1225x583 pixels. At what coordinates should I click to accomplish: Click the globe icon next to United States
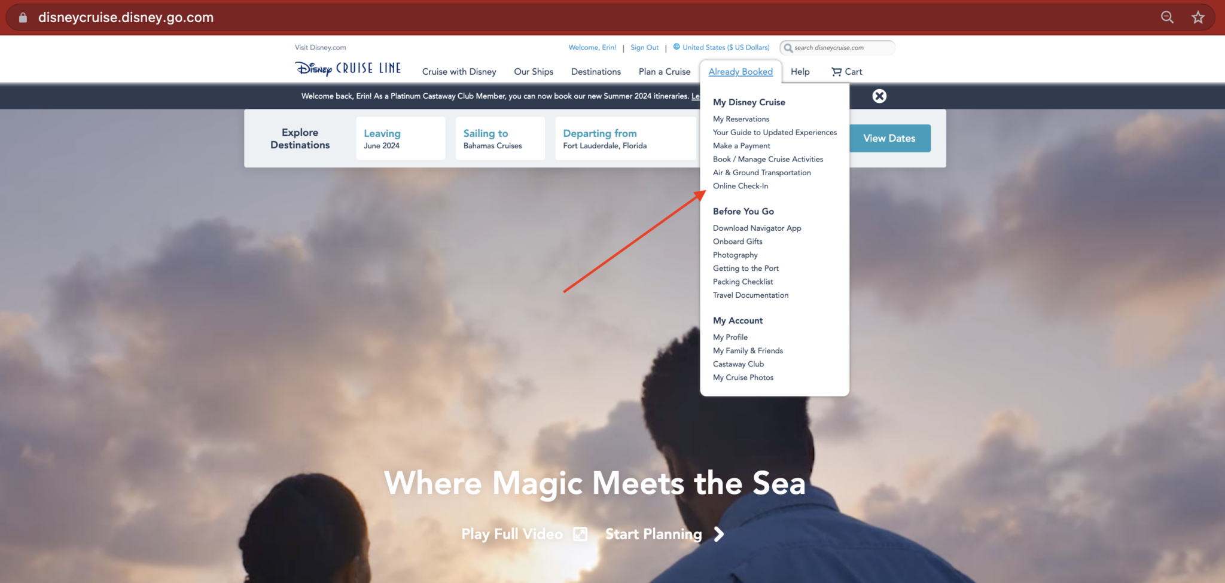click(x=677, y=47)
